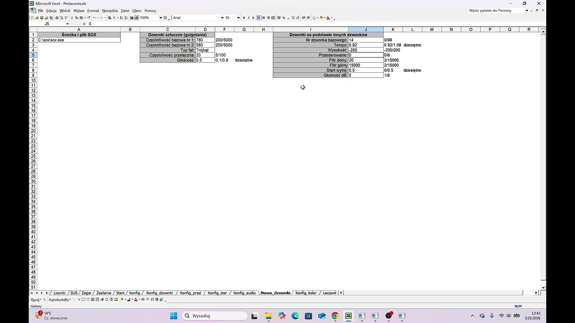
Task: Open the Name Box dropdown arrow
Action: point(67,24)
